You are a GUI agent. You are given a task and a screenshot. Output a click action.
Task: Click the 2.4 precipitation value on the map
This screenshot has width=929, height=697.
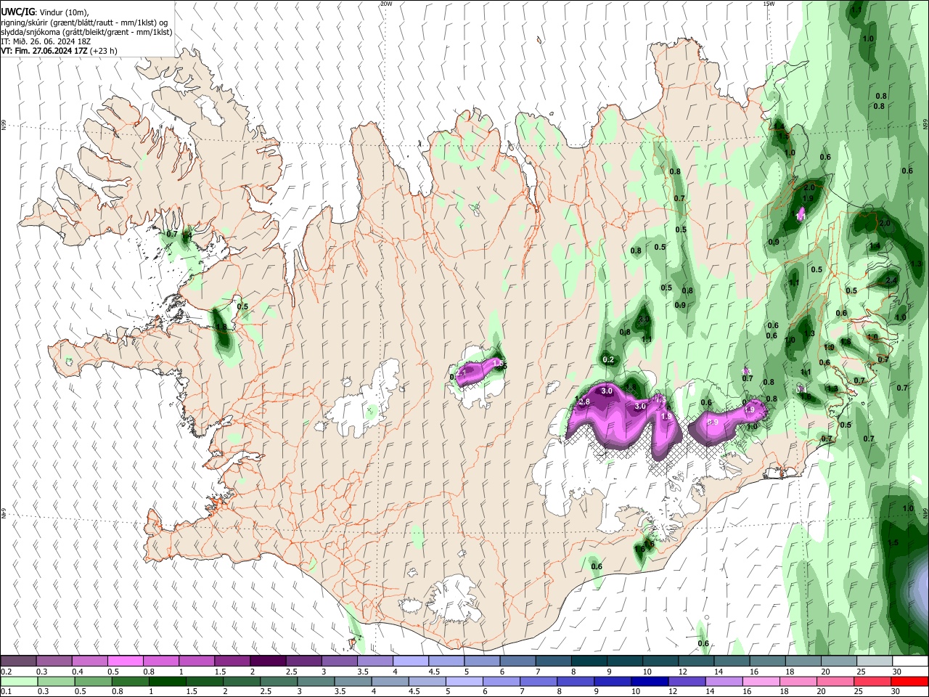pyautogui.click(x=892, y=280)
